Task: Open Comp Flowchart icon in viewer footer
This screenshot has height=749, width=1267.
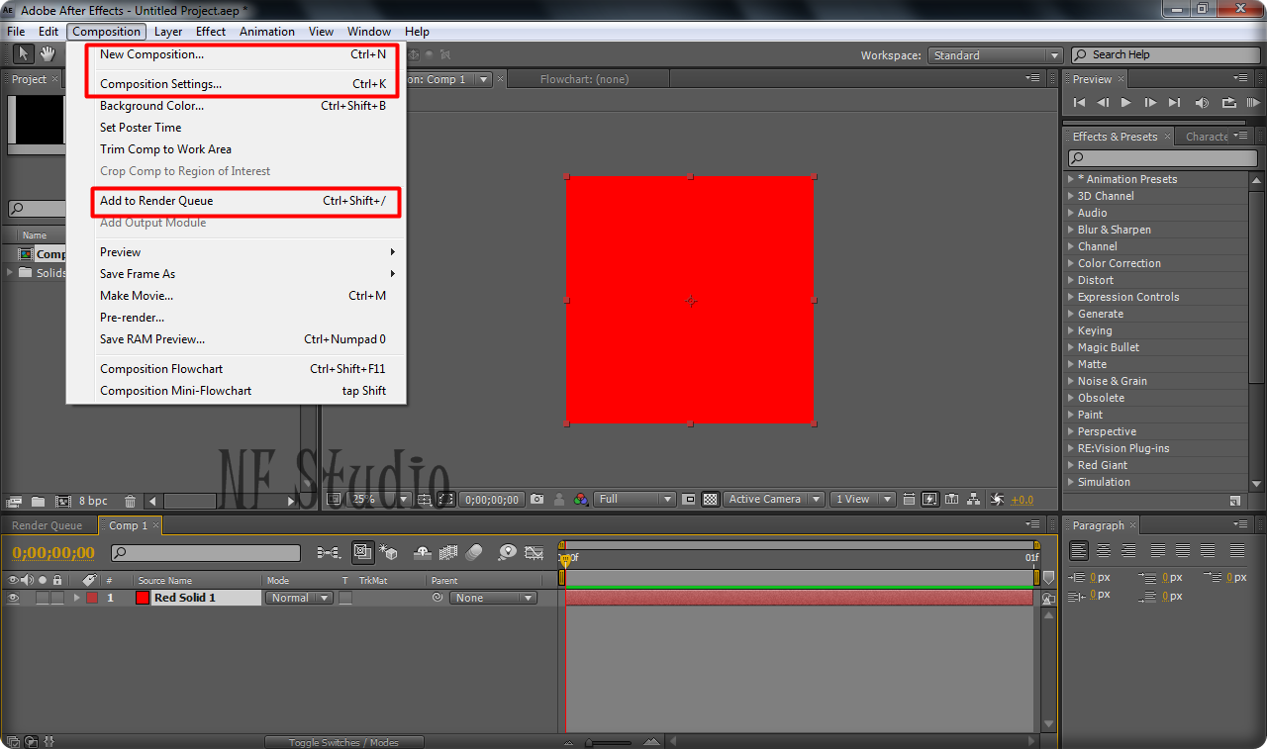Action: tap(974, 499)
